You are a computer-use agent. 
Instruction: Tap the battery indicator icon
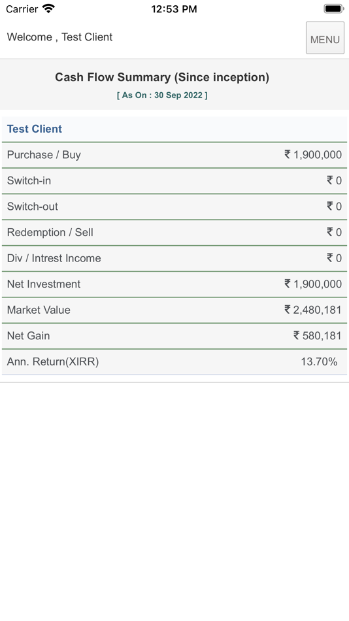[x=334, y=8]
